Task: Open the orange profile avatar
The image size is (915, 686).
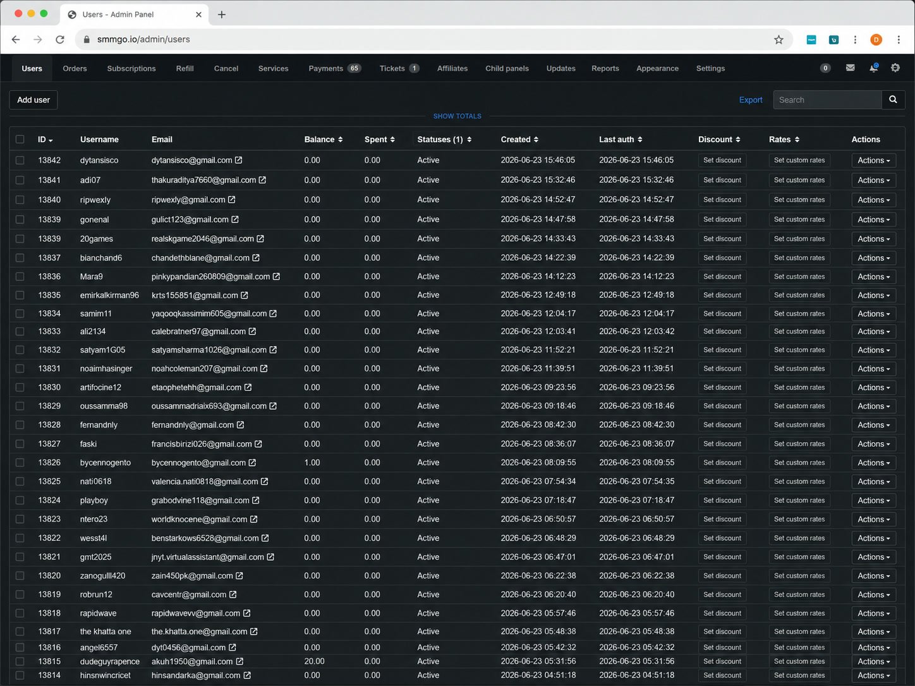Action: click(876, 40)
